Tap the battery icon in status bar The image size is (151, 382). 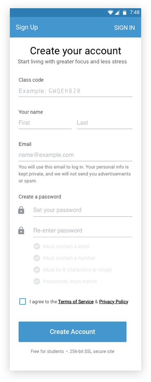(x=124, y=12)
